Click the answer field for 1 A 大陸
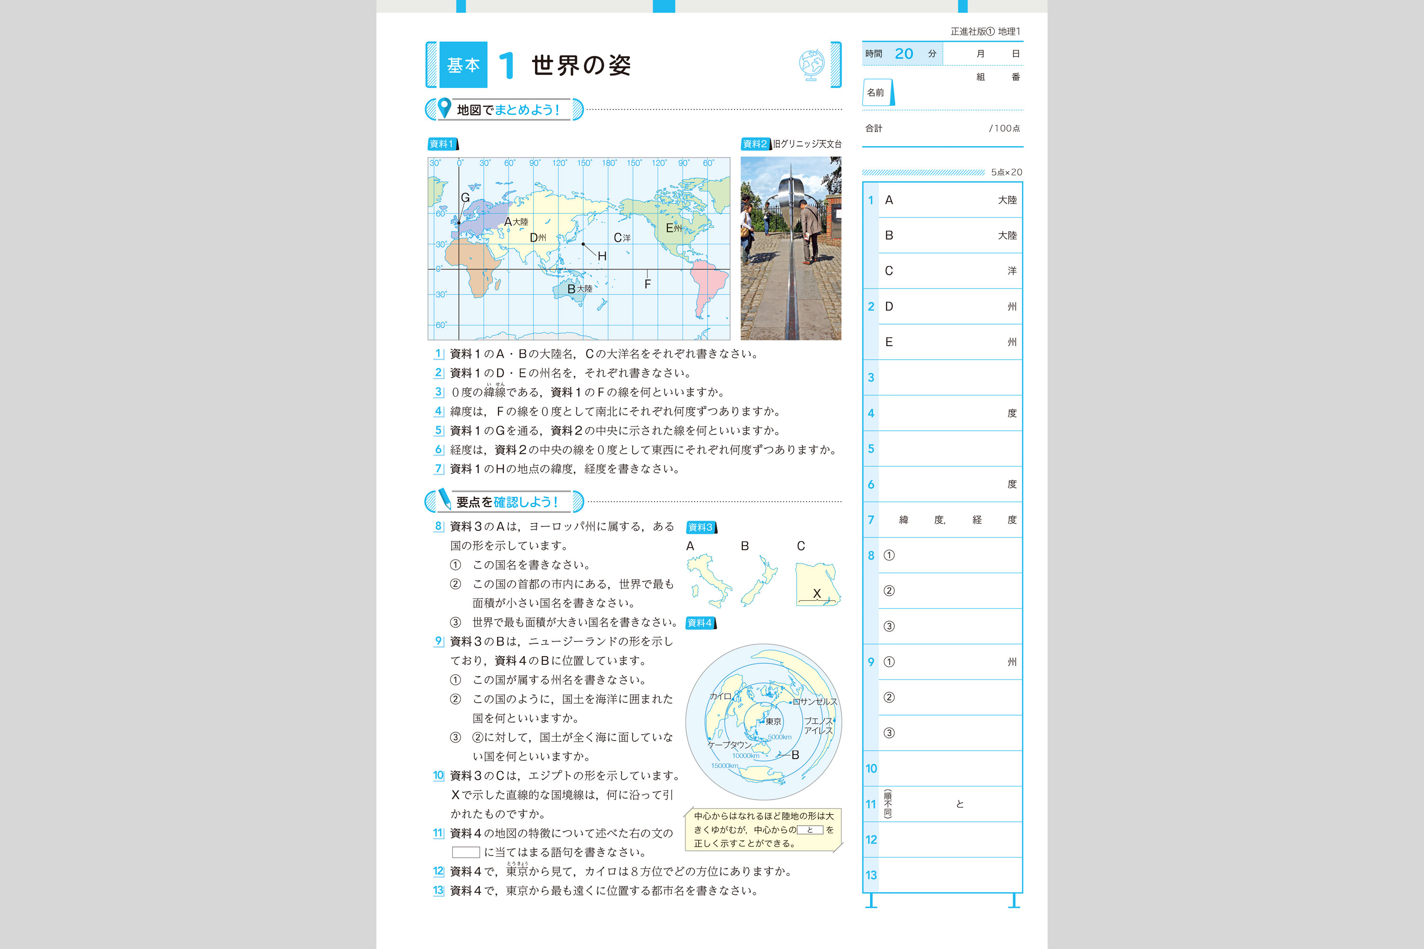Screen dimensions: 1424x949 pos(950,200)
